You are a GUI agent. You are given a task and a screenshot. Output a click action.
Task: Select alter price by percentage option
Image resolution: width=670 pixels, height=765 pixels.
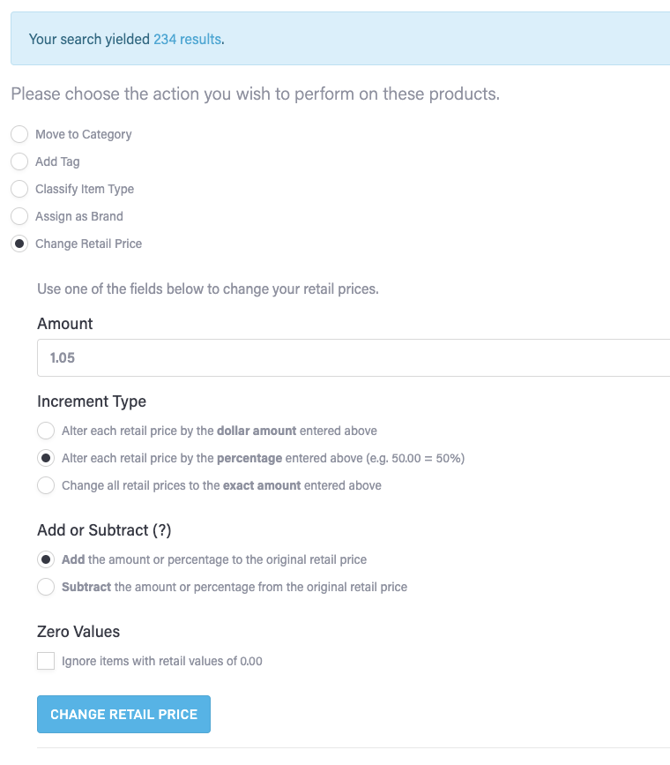click(46, 458)
